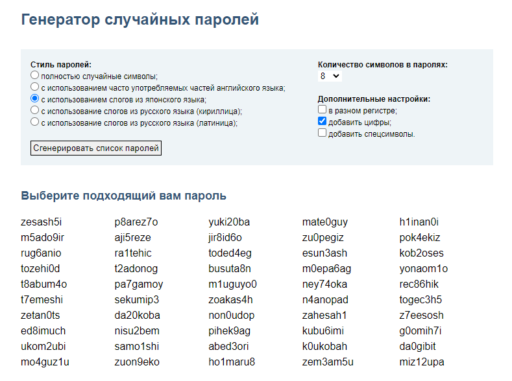
Task: Select password t7emeshi
Action: pyautogui.click(x=42, y=300)
